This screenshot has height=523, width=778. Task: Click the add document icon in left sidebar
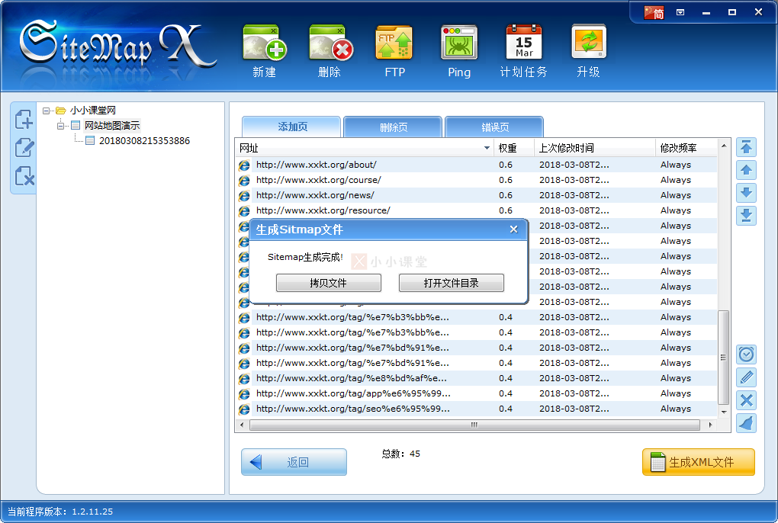point(24,120)
